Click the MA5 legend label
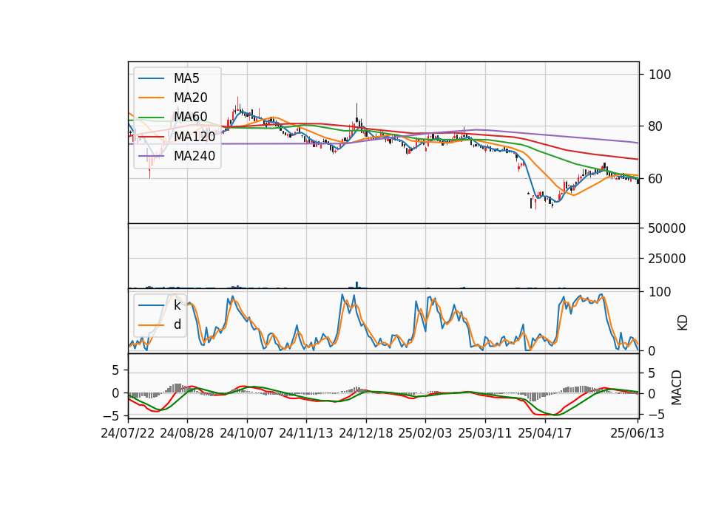 (x=186, y=78)
